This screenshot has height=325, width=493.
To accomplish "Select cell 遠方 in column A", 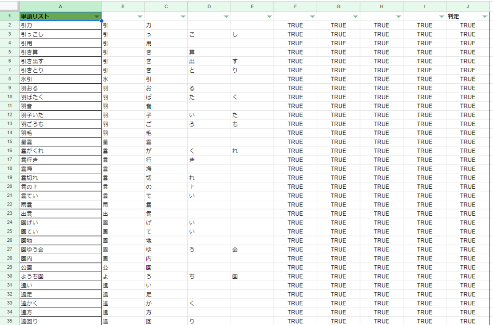I will coord(60,312).
